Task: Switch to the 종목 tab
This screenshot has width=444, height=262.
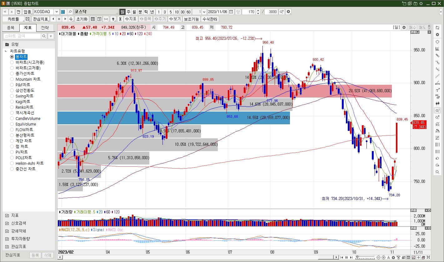Action: point(11,28)
